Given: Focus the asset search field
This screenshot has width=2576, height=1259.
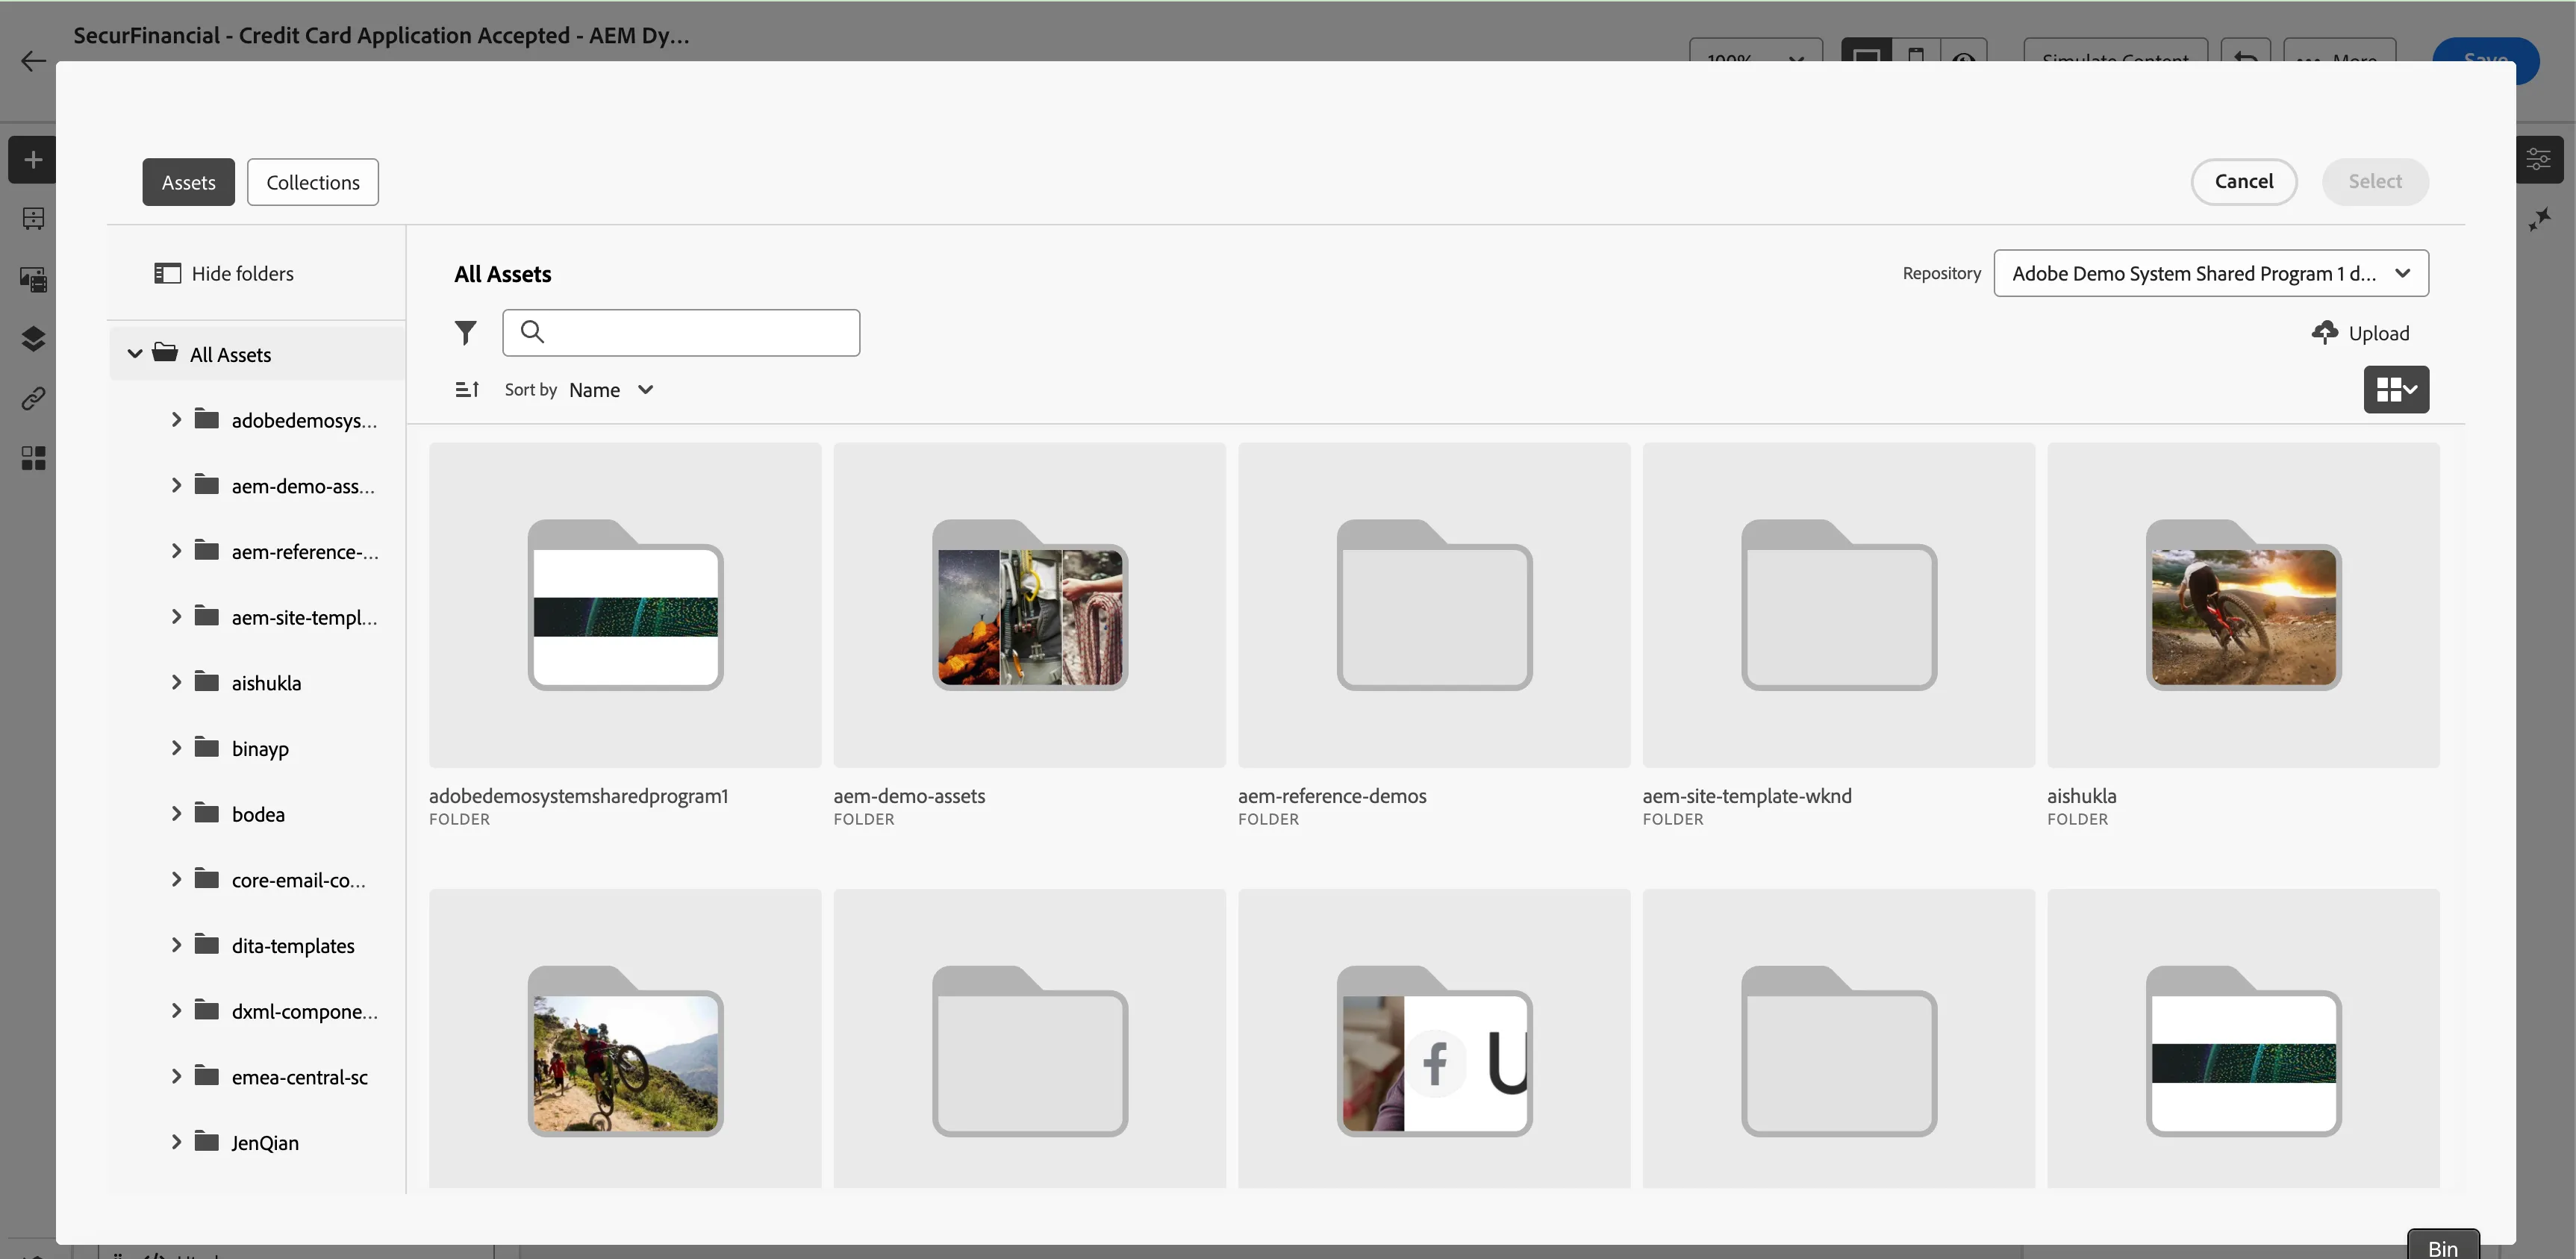Looking at the screenshot, I should 680,332.
